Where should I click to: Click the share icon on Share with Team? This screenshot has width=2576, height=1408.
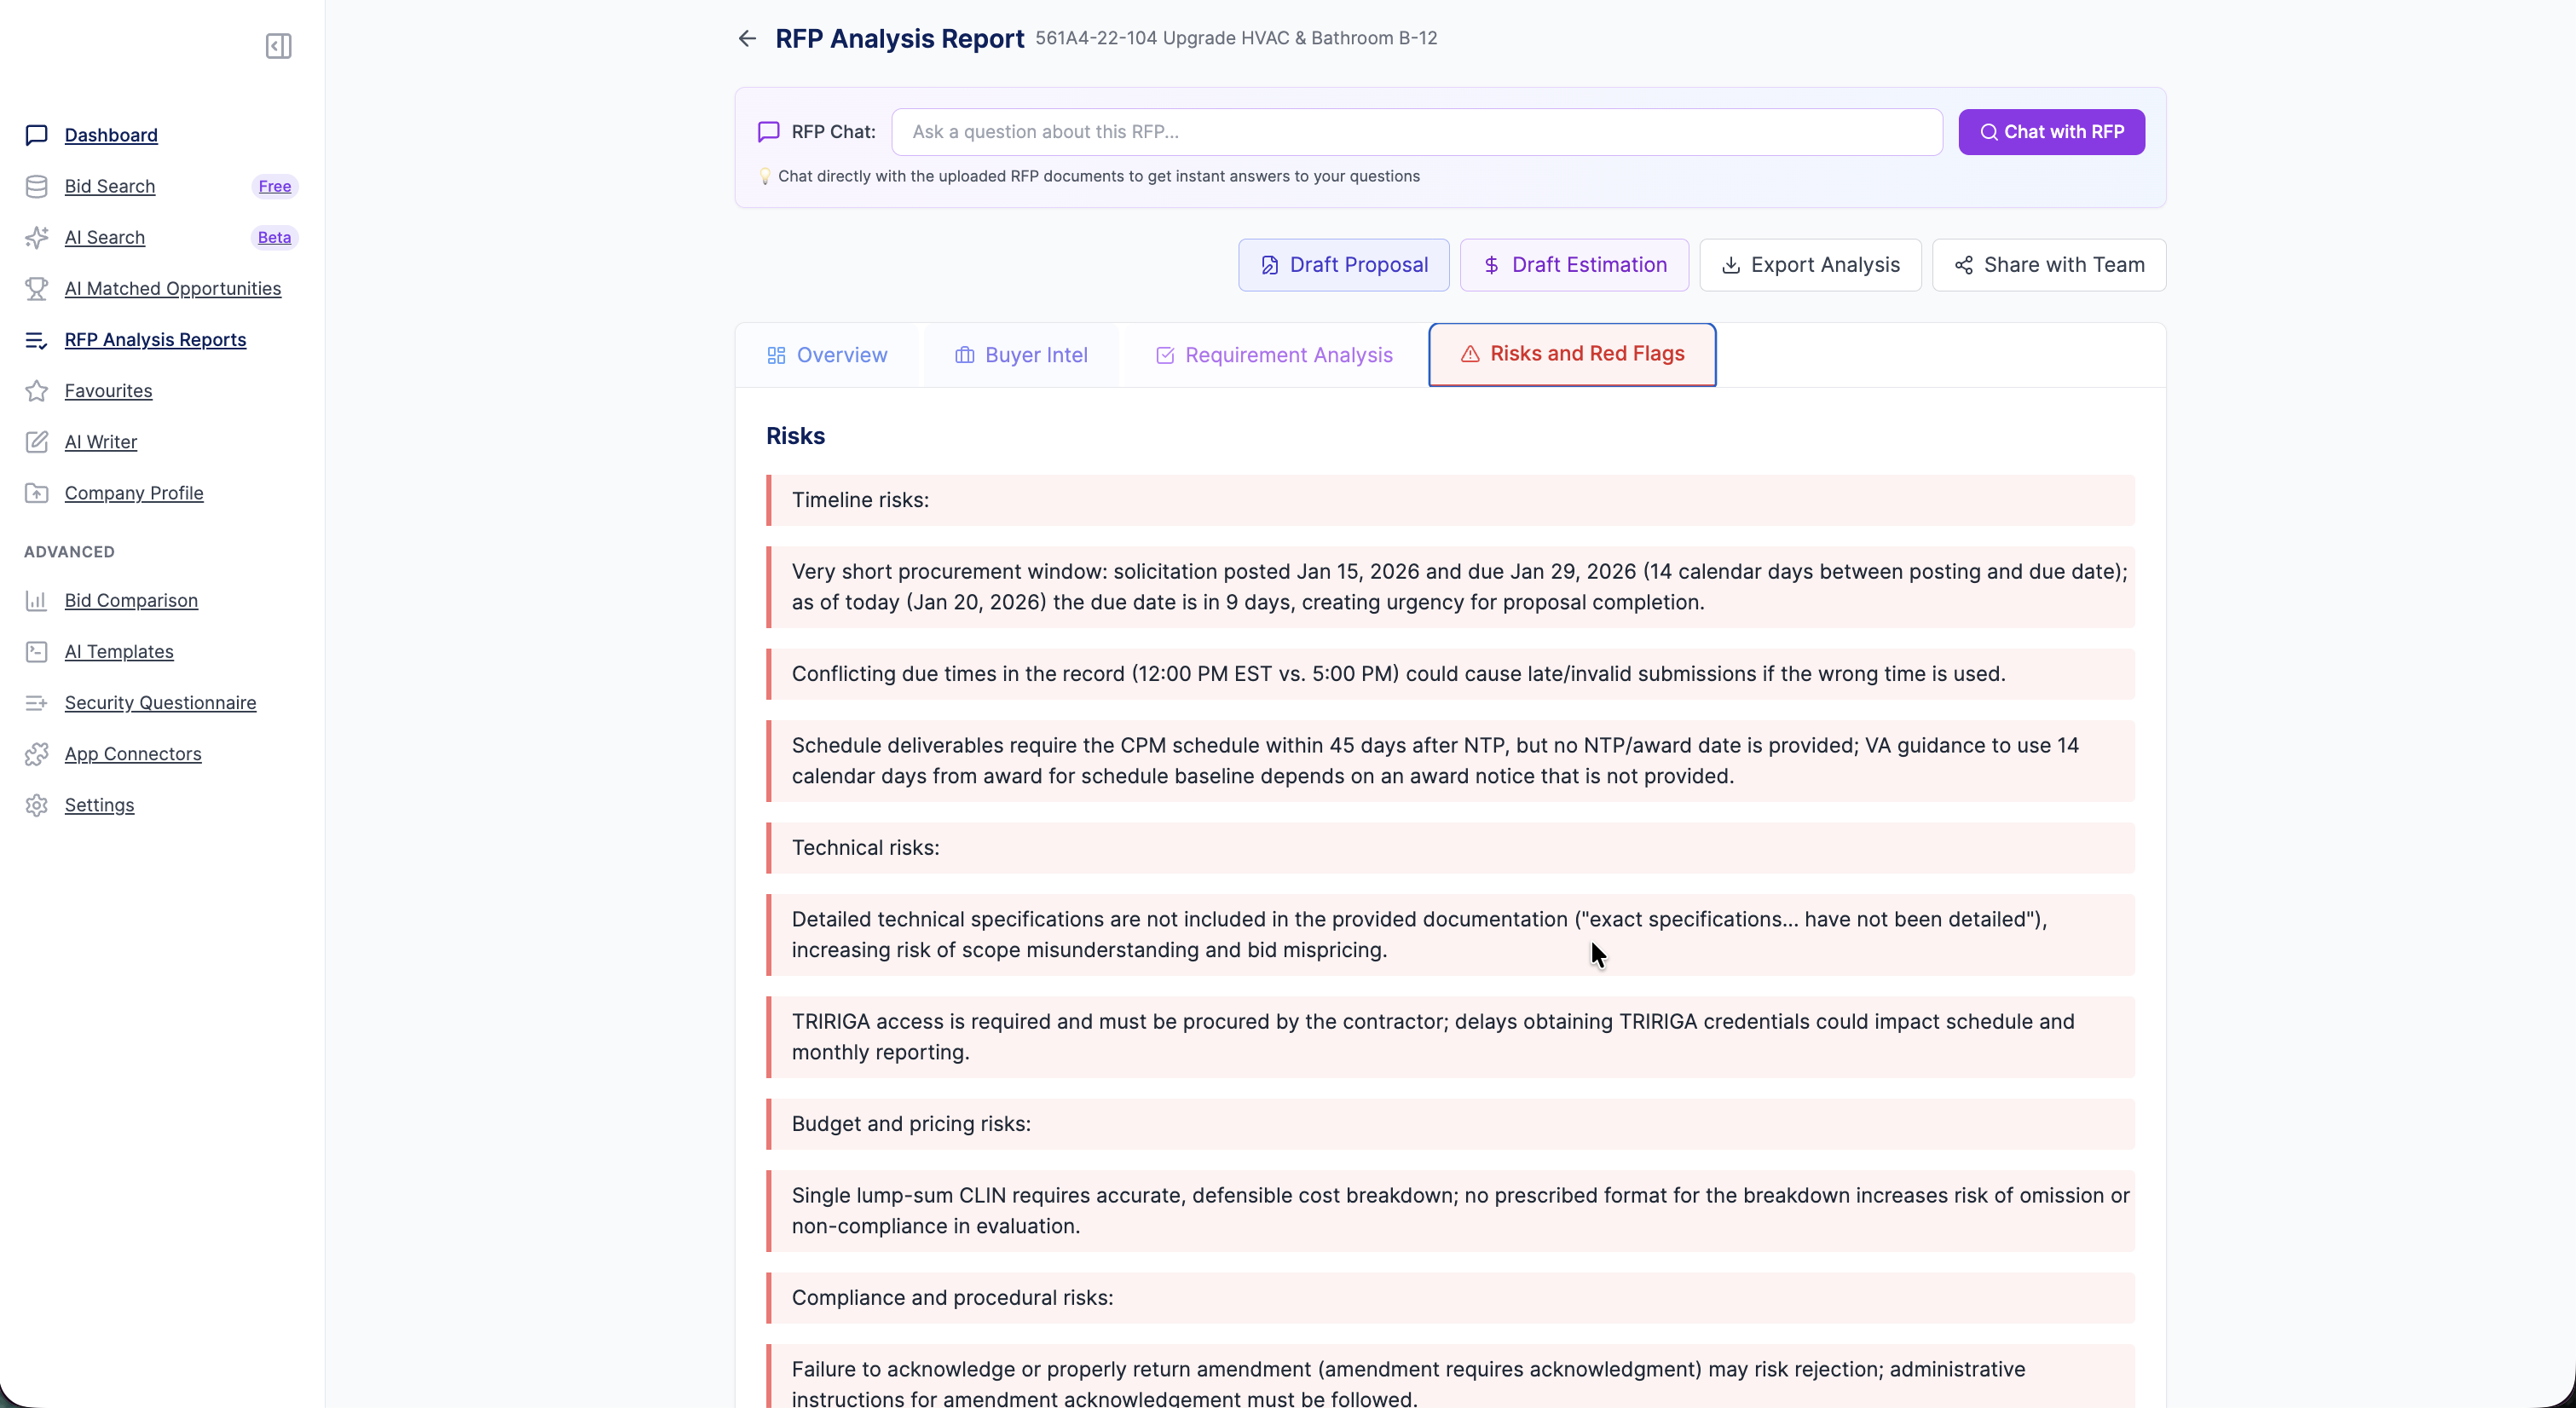coord(1964,265)
